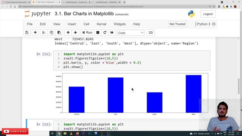Move selected cell up arrow

[x=68, y=32]
